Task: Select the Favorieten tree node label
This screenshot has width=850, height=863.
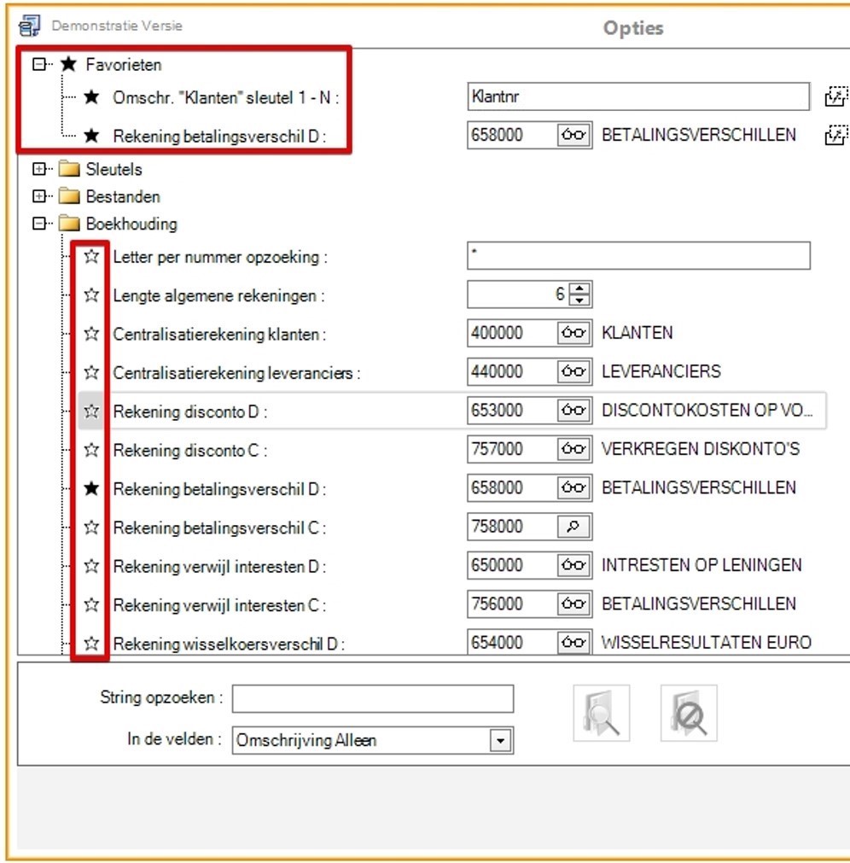Action: click(123, 64)
